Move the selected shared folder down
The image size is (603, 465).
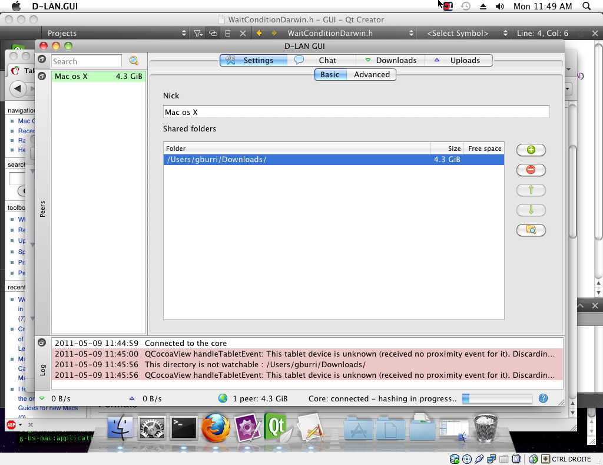pyautogui.click(x=531, y=210)
